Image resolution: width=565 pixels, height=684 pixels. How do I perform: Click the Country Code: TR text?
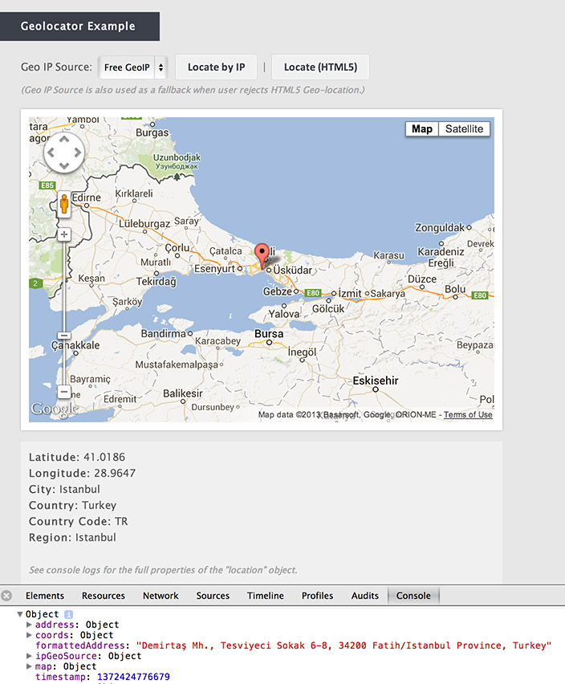[x=79, y=521]
